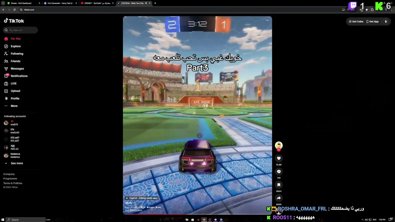
Task: Open the browser extensions puzzle icon
Action: click(x=372, y=10)
